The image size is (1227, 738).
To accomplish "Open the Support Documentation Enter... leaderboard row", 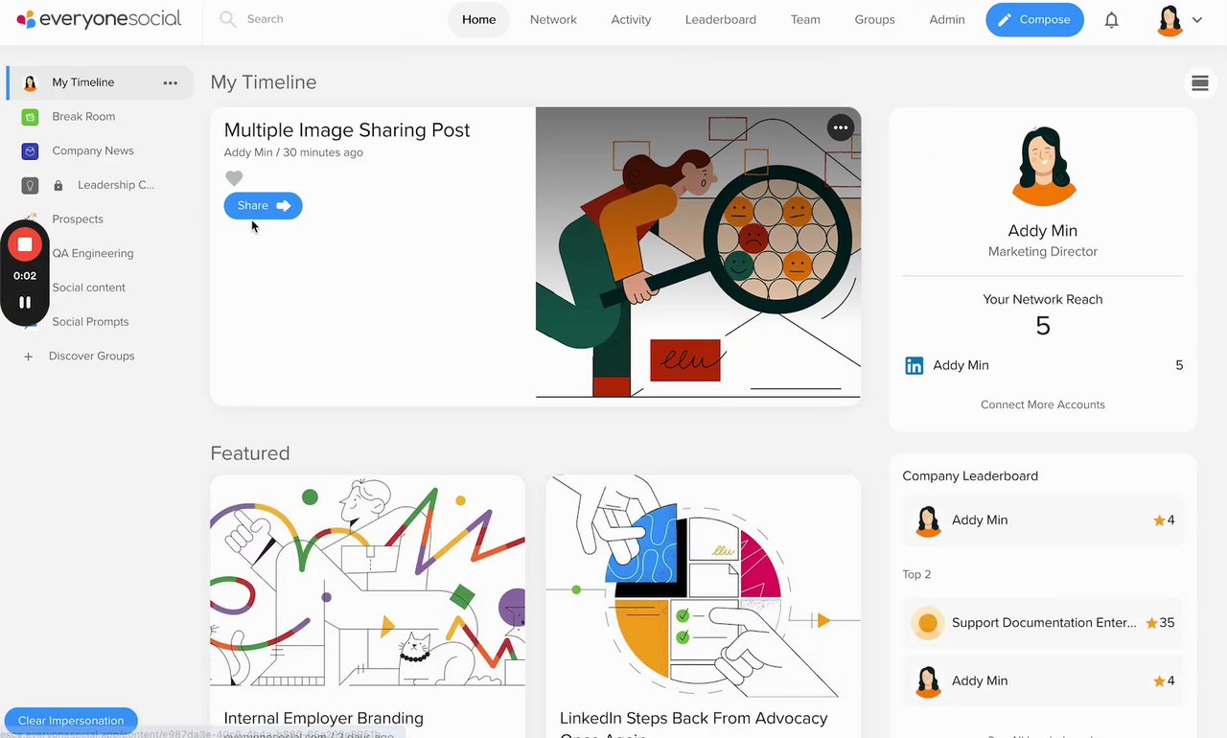I will point(1043,623).
